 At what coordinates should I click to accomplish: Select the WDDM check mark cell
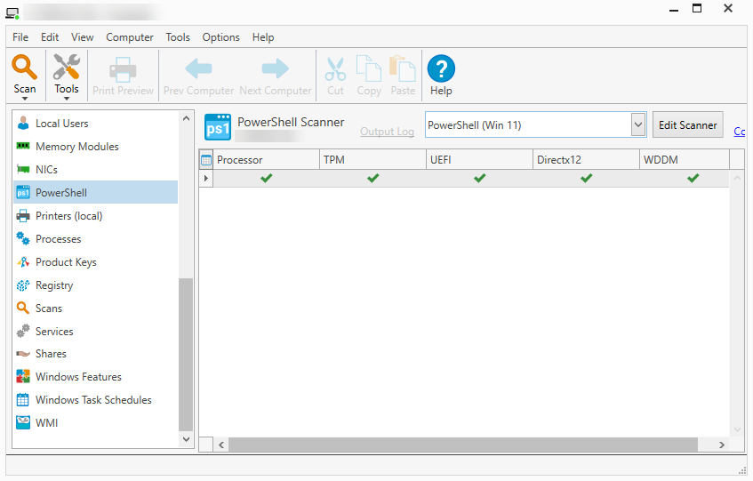pyautogui.click(x=693, y=178)
